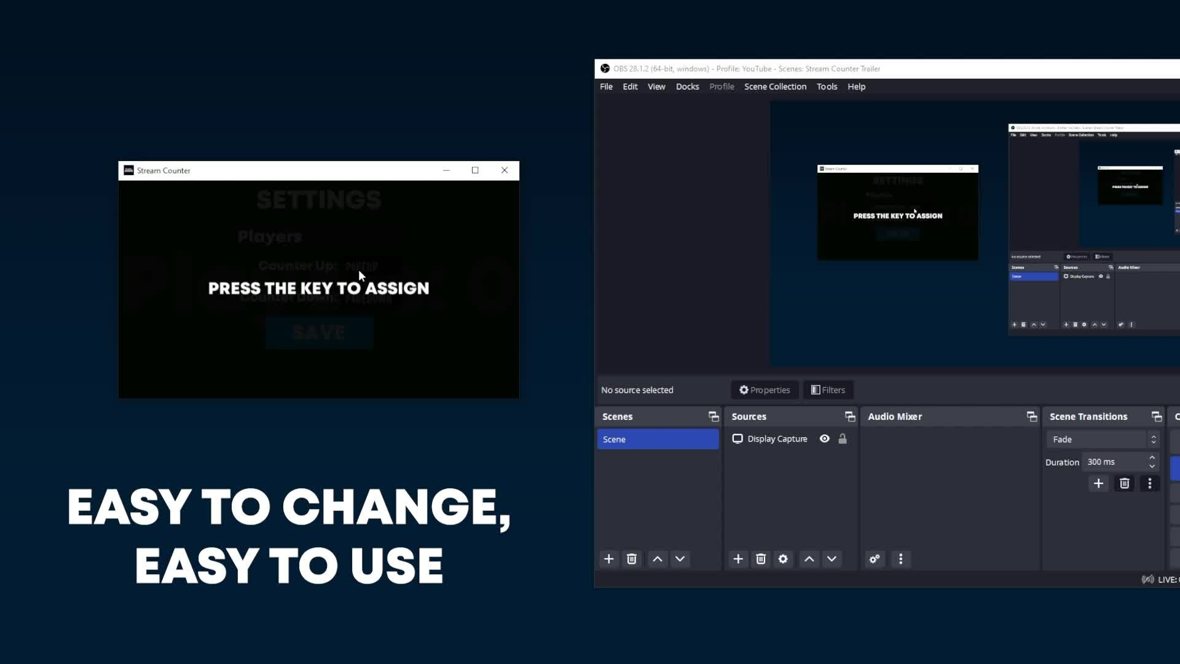Delete transition with trash icon
Image resolution: width=1180 pixels, height=664 pixels.
point(1124,483)
